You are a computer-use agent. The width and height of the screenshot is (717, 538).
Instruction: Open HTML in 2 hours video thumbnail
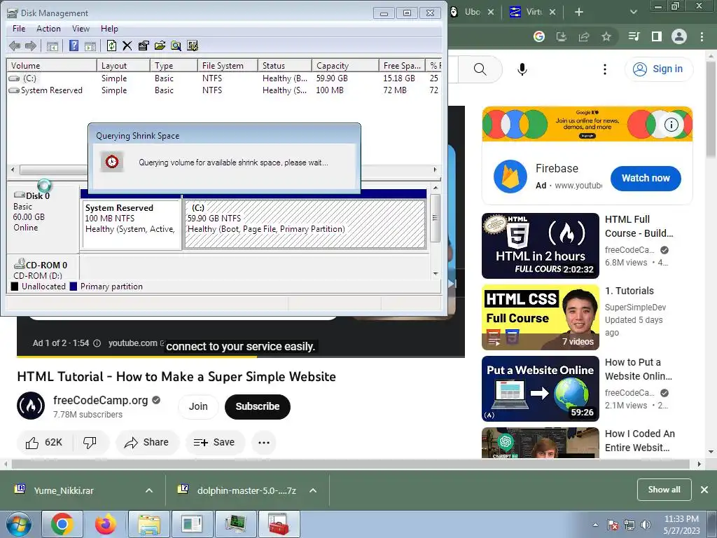(x=540, y=246)
